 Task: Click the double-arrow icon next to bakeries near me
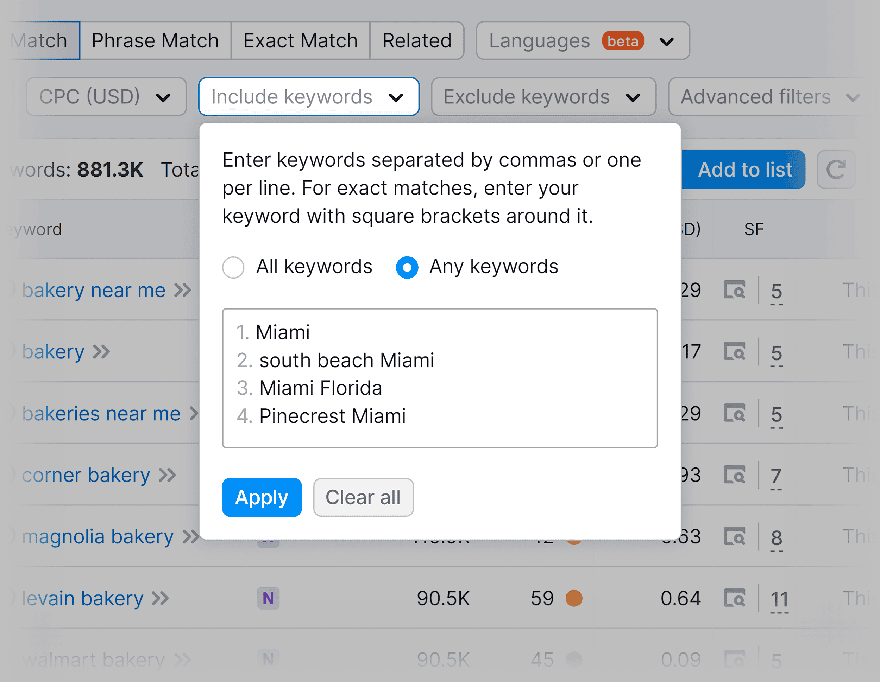point(195,414)
